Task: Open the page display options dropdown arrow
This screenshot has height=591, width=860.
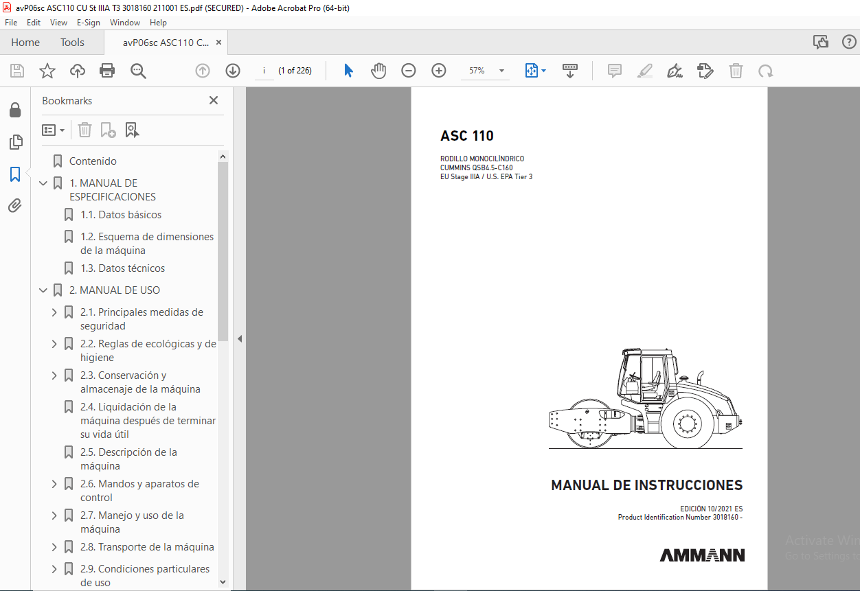Action: pos(544,71)
